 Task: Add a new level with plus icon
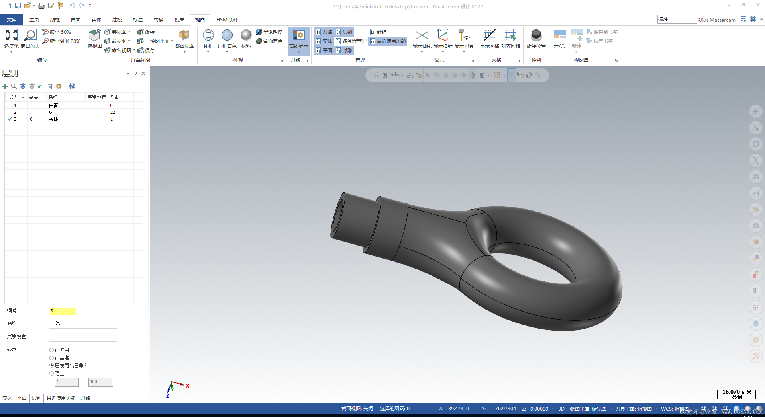pos(5,86)
